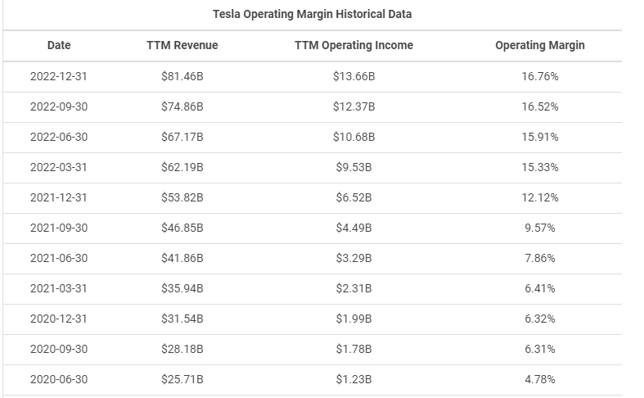Select the $12.37B operating income cell
Image resolution: width=644 pixels, height=398 pixels.
[354, 107]
